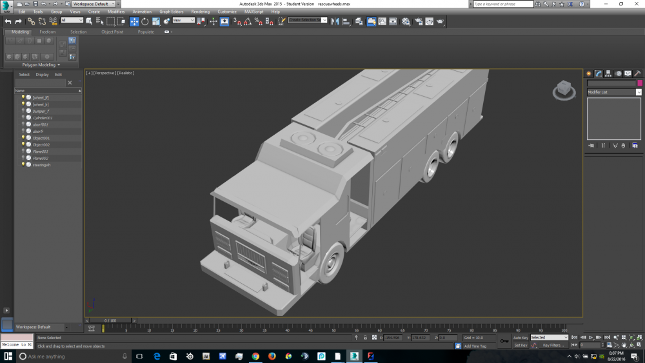Select the Rotate transform tool
The image size is (645, 363).
click(x=145, y=21)
